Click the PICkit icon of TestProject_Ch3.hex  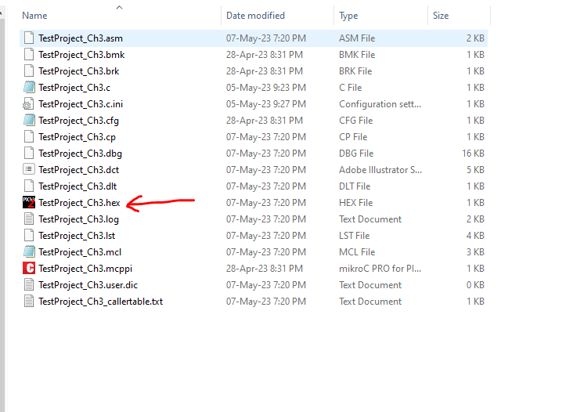pyautogui.click(x=29, y=203)
